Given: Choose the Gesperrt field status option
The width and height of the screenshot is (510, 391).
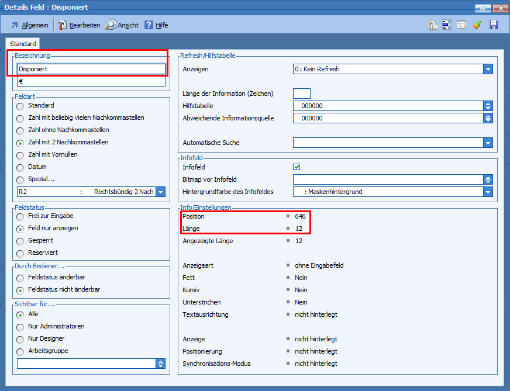Looking at the screenshot, I should (x=20, y=241).
